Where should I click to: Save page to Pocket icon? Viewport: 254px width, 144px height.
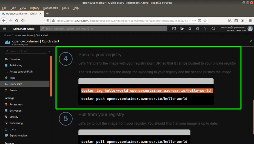199,21
